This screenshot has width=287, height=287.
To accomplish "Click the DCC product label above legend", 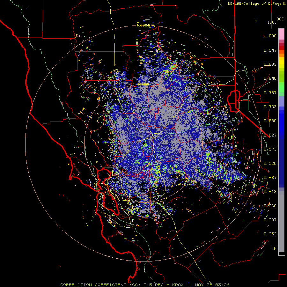I will click(280, 19).
